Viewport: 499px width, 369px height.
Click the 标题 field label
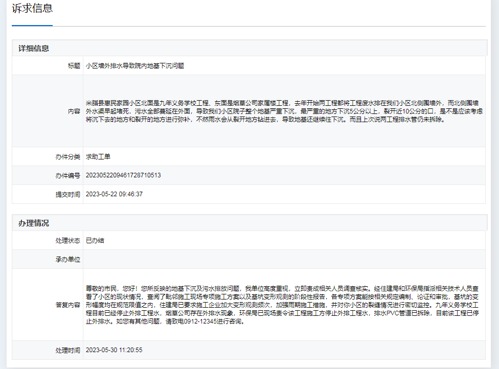[74, 66]
